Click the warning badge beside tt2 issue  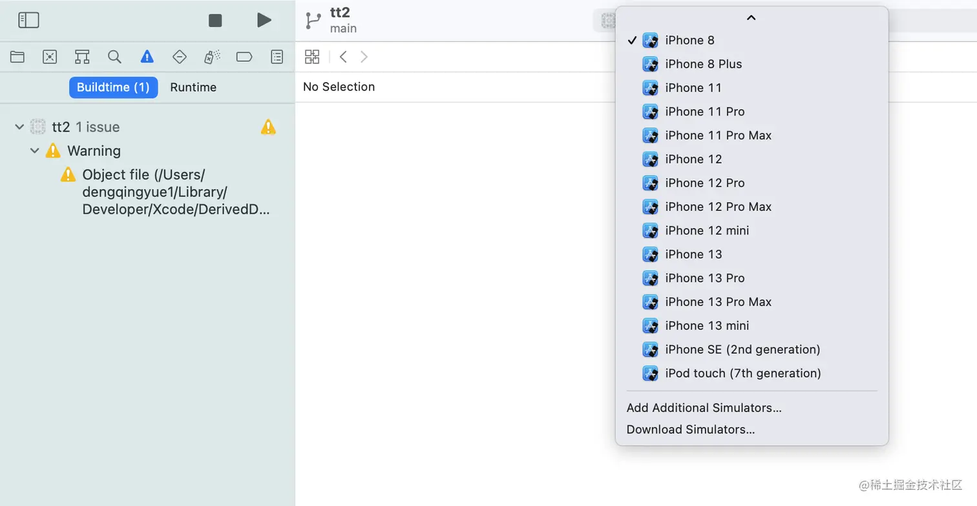[x=268, y=127]
